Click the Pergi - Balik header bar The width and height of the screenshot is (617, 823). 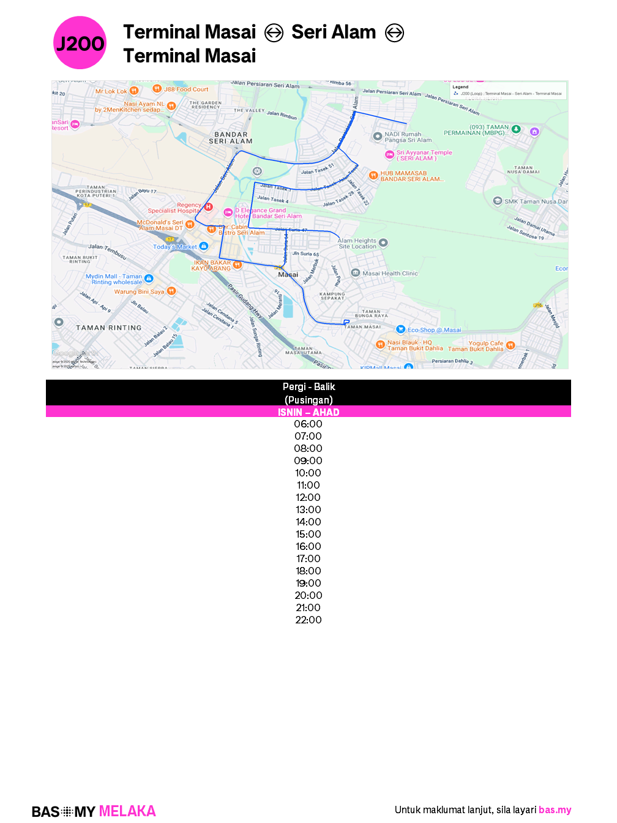coord(308,386)
